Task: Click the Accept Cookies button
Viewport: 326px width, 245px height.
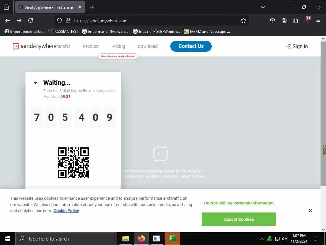Action: [239, 219]
